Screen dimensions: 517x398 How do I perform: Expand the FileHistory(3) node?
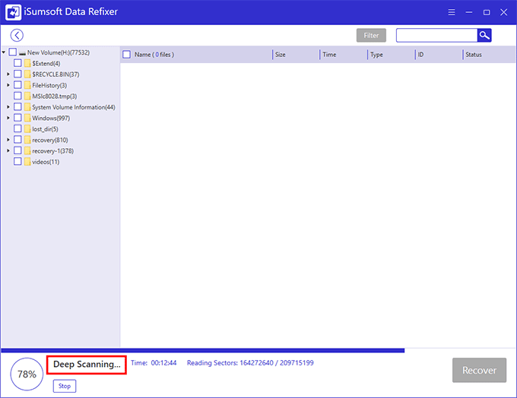click(8, 85)
